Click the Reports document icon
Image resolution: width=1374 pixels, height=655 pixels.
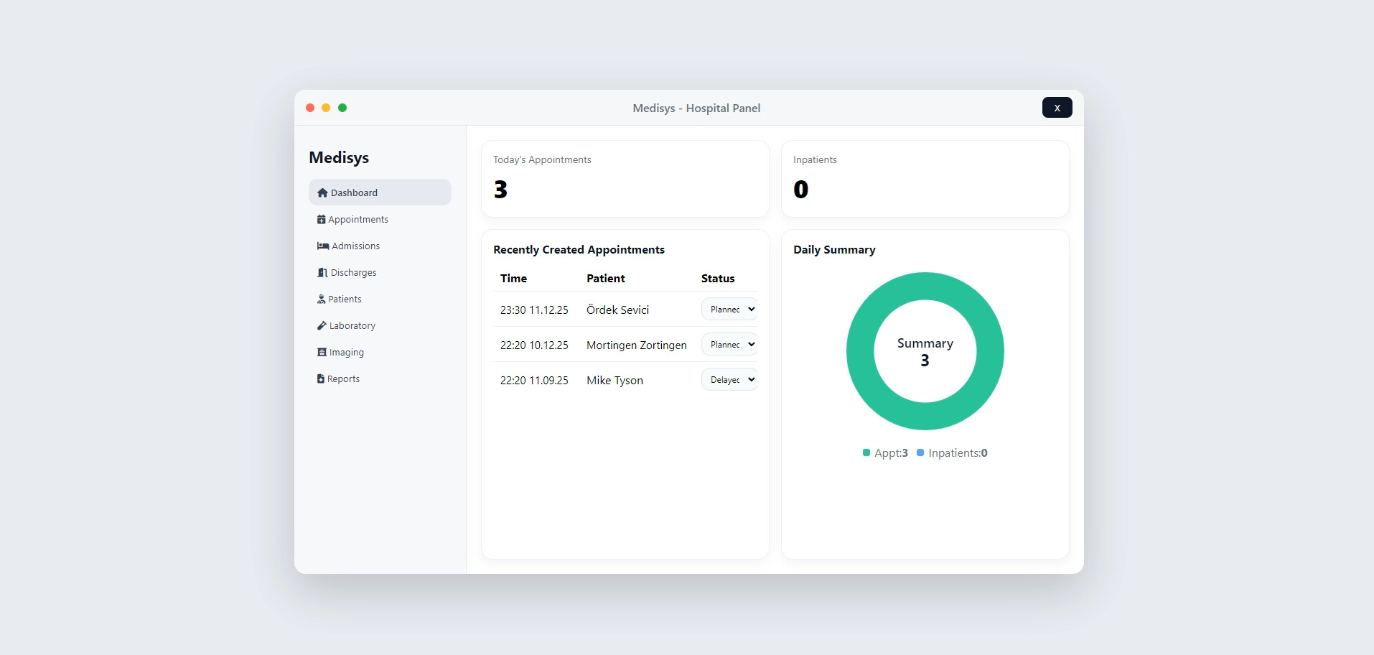321,378
